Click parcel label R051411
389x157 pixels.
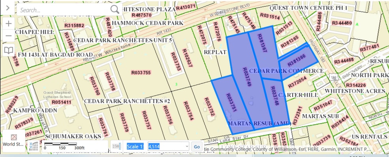click(x=61, y=102)
